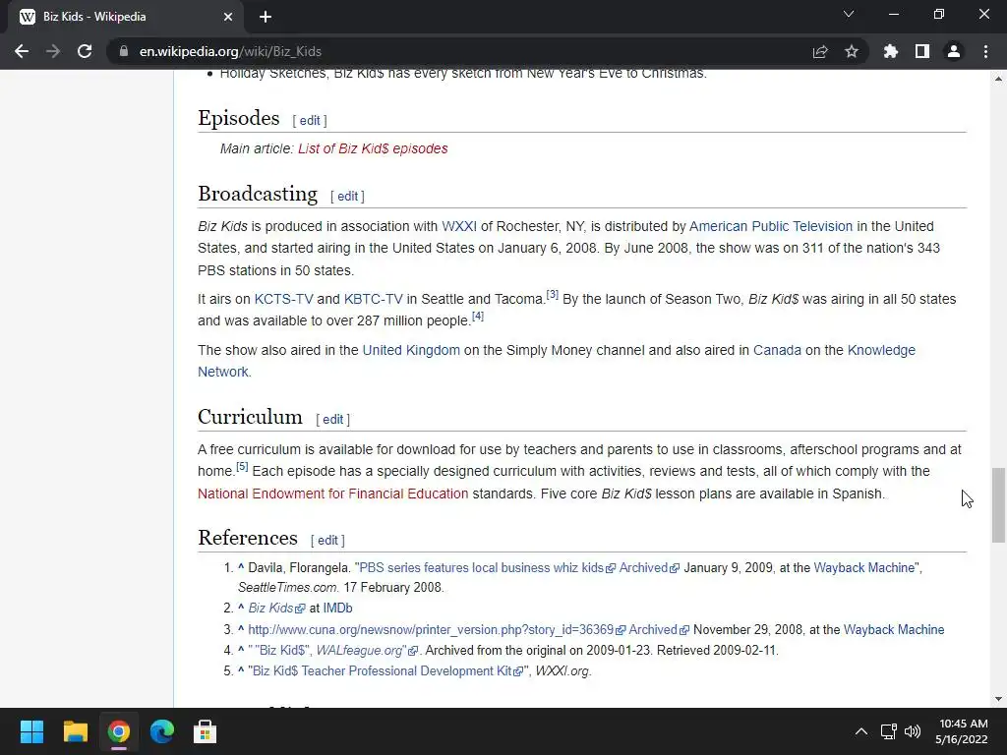
Task: Open File Explorer from taskbar
Action: click(x=75, y=731)
